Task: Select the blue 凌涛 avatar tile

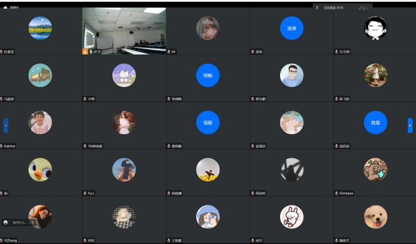Action: (292, 28)
